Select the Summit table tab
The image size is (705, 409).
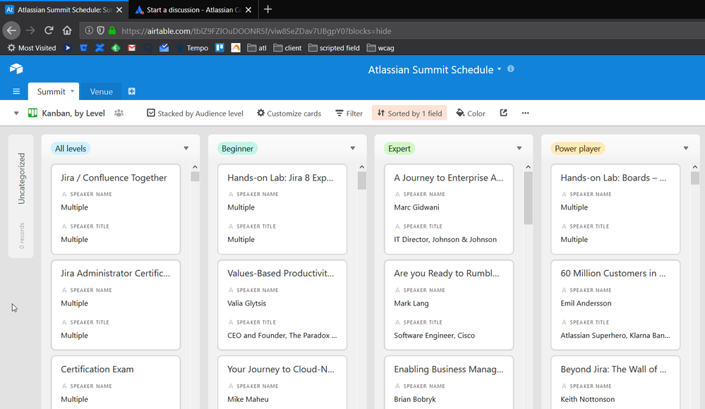pyautogui.click(x=52, y=92)
